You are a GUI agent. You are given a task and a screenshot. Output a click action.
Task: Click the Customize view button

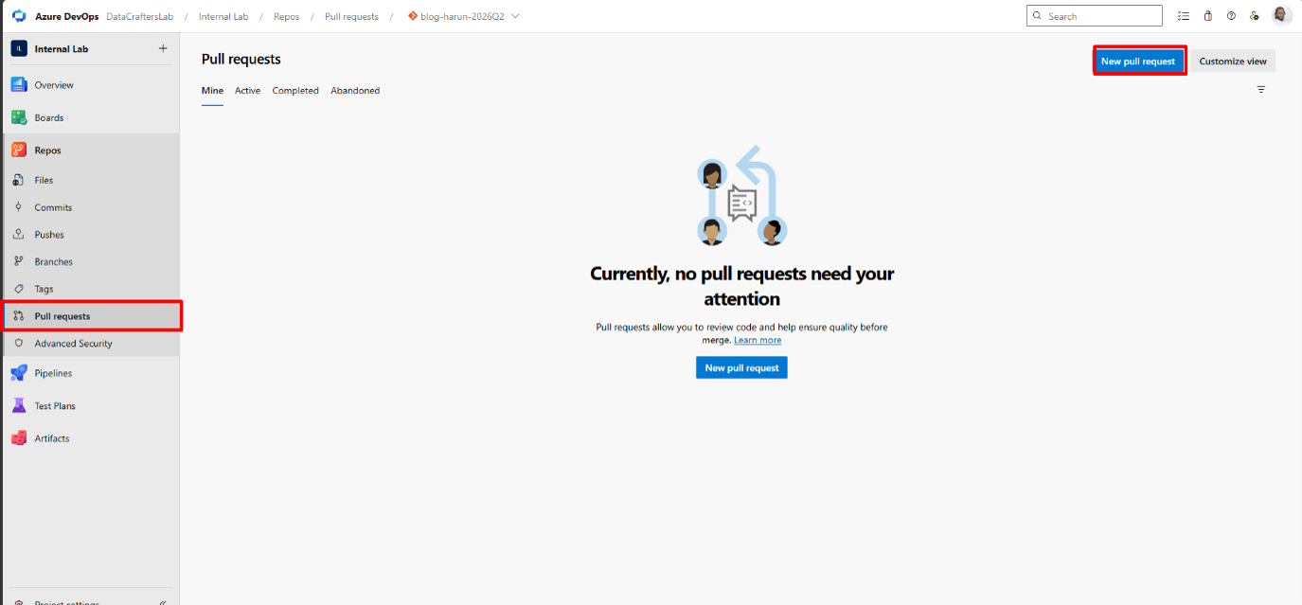pos(1233,61)
